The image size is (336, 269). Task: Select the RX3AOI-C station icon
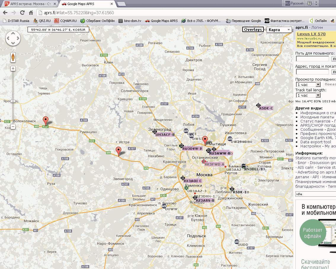(x=183, y=178)
